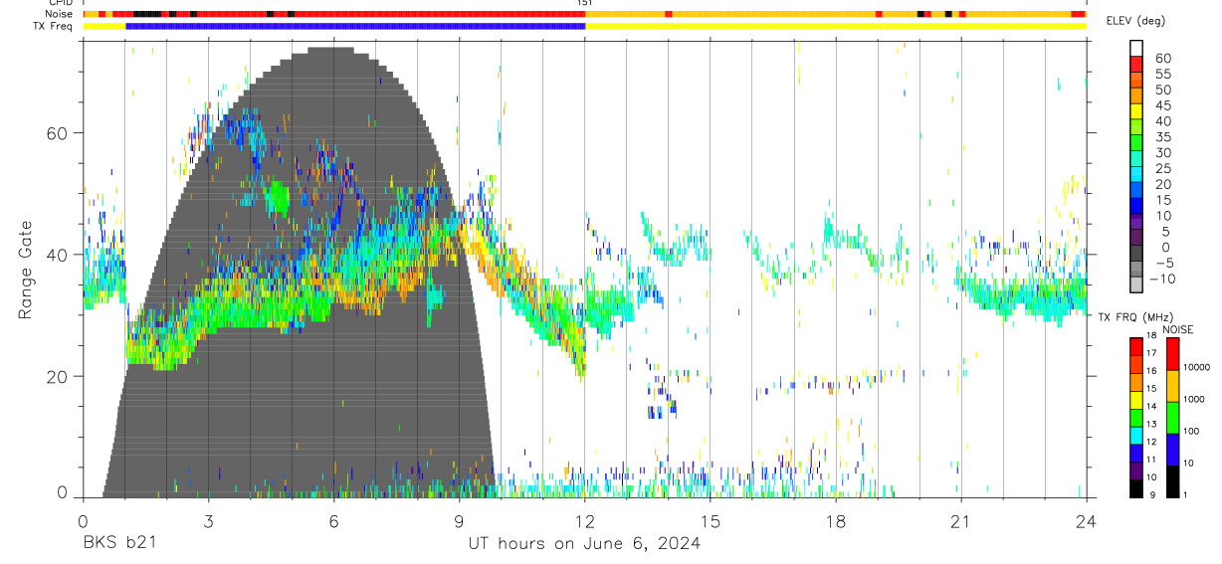This screenshot has height=564, width=1222.
Task: Click the green swatch in NOISE colorbar
Action: (x=1172, y=418)
